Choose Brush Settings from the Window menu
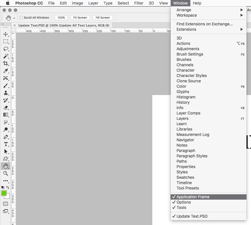 (x=208, y=54)
